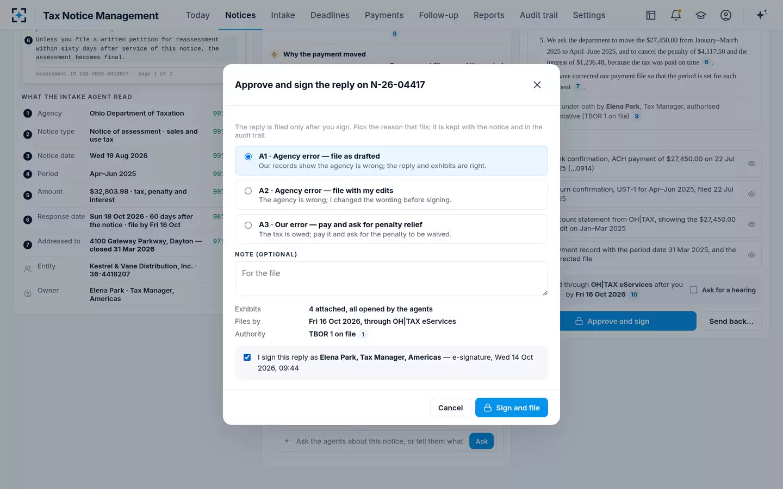783x489 pixels.
Task: Close the Approve and sign dialog
Action: tap(537, 85)
